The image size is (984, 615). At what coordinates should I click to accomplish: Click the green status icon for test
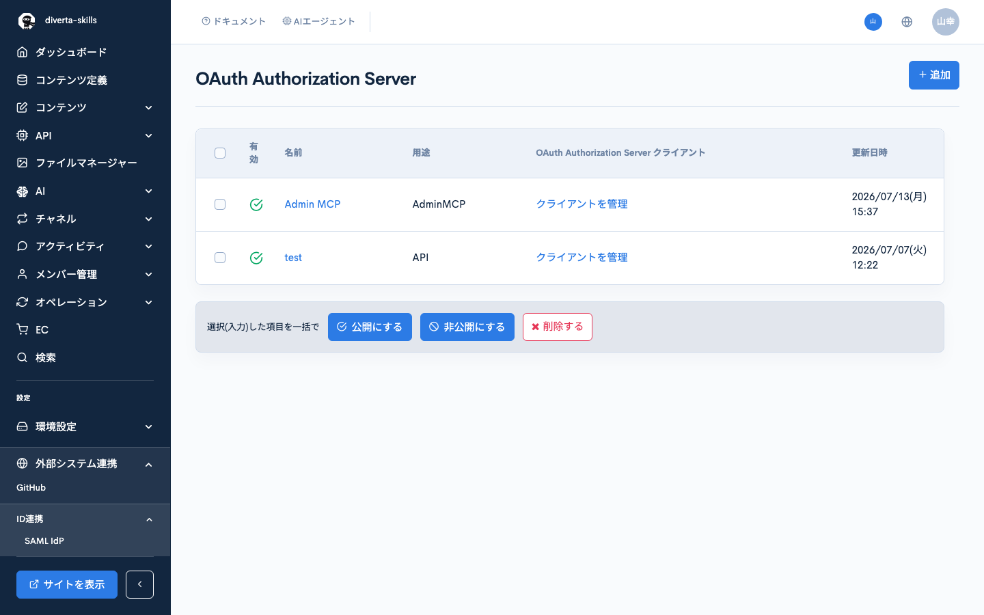point(256,258)
